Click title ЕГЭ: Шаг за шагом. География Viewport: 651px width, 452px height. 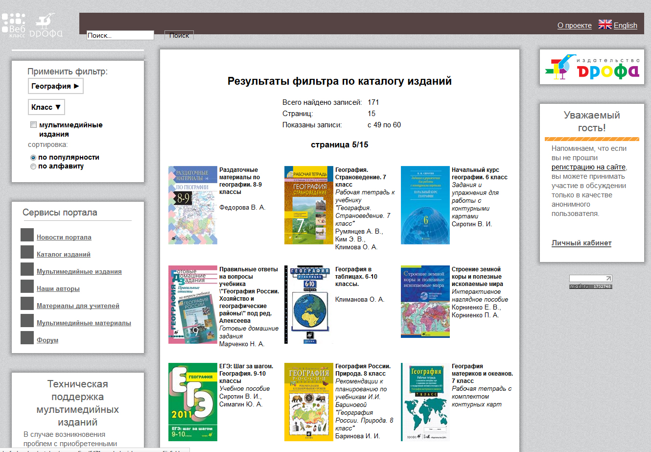tap(246, 374)
